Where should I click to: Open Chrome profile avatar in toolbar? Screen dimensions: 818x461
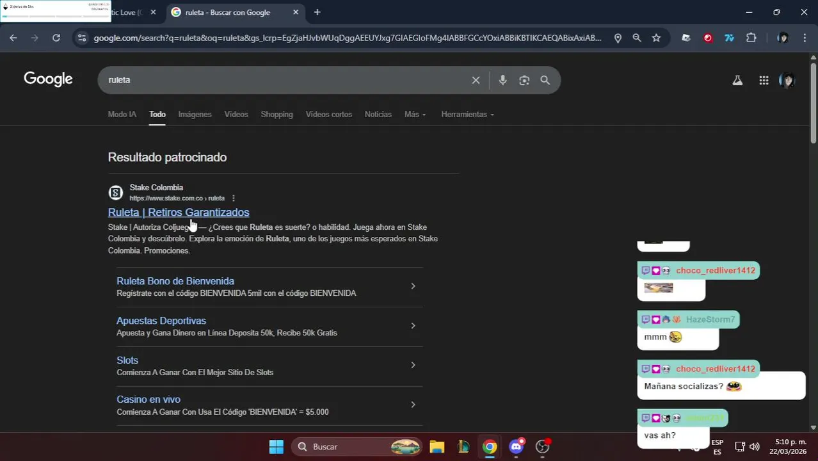[x=783, y=38]
